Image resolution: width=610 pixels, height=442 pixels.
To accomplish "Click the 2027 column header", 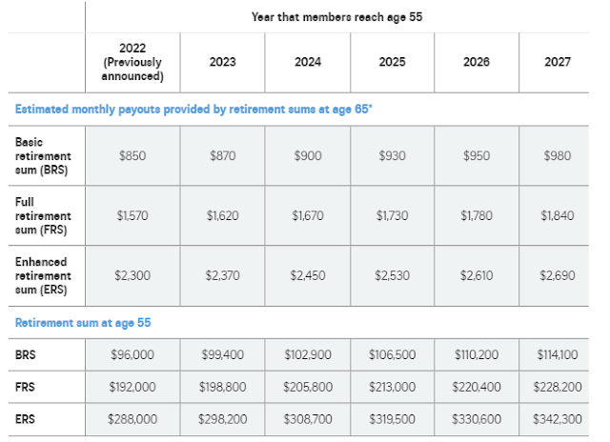I will pos(558,62).
